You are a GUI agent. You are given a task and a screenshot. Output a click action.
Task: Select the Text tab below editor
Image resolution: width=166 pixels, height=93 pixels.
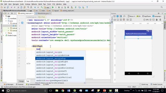point(28,81)
